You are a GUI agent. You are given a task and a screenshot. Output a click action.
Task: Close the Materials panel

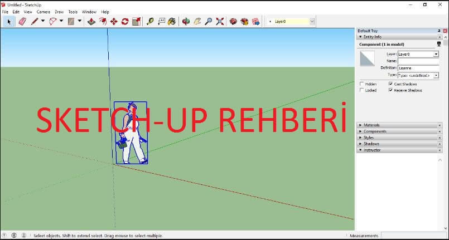440,125
